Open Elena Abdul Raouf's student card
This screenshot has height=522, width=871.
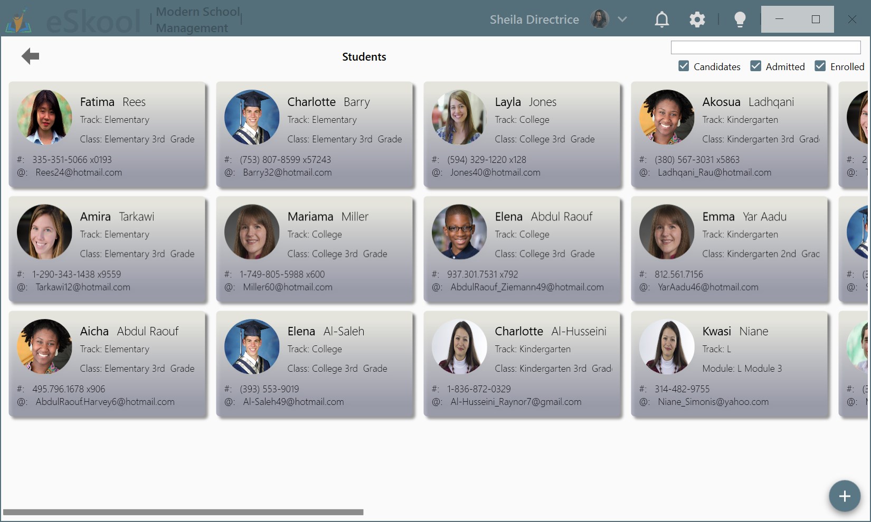(x=523, y=250)
